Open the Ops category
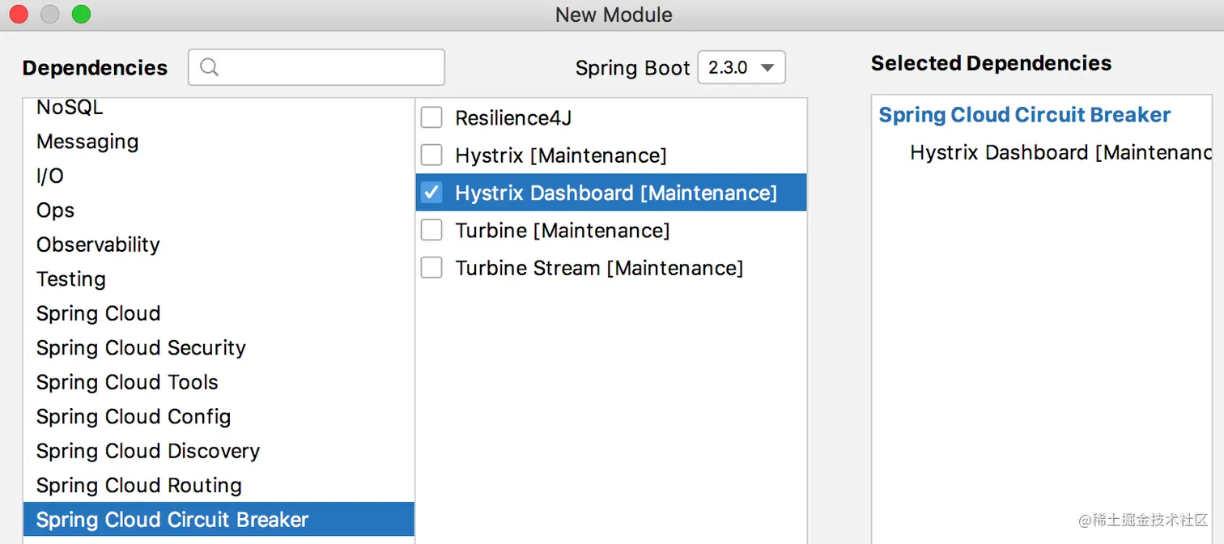This screenshot has width=1224, height=544. (x=55, y=210)
